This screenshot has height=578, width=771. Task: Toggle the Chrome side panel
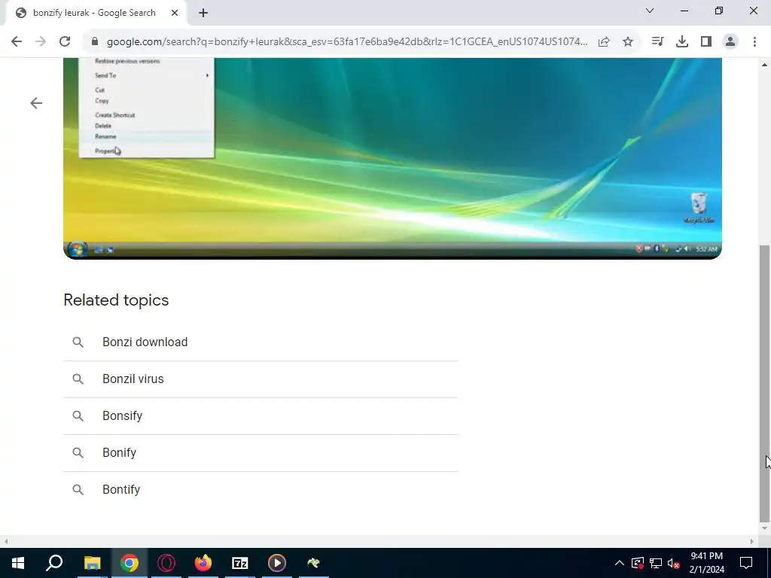click(x=706, y=42)
